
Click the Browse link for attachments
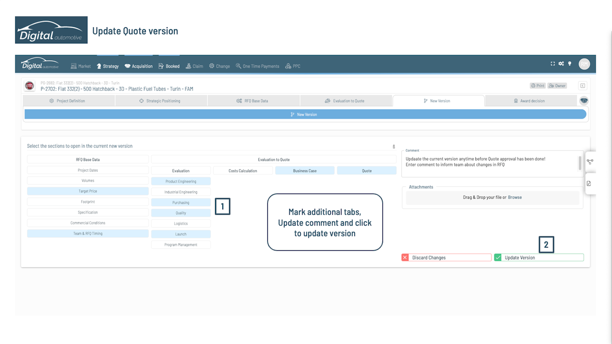(515, 197)
